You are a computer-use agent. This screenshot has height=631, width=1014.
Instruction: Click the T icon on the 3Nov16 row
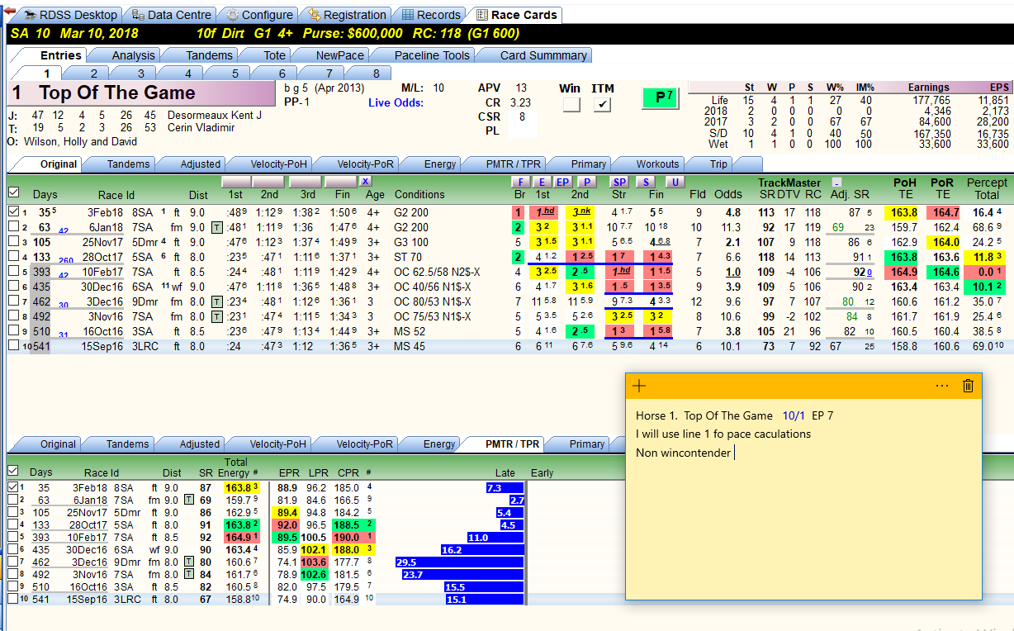(216, 316)
